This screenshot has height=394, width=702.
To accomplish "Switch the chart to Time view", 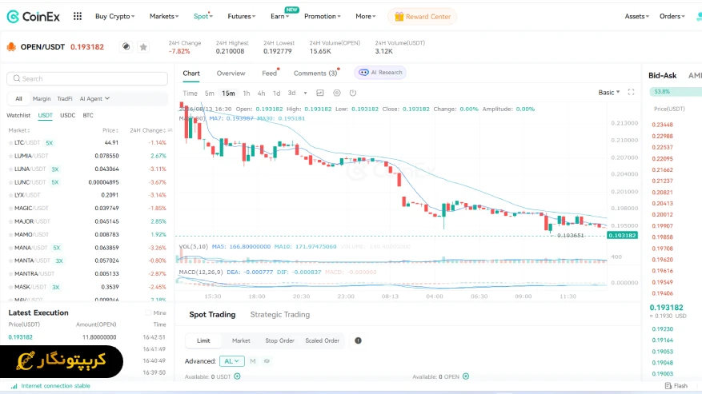I will click(x=190, y=93).
